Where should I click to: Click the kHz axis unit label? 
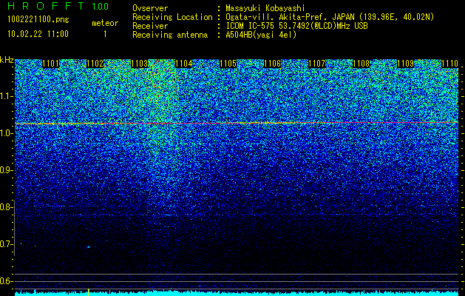click(x=7, y=60)
